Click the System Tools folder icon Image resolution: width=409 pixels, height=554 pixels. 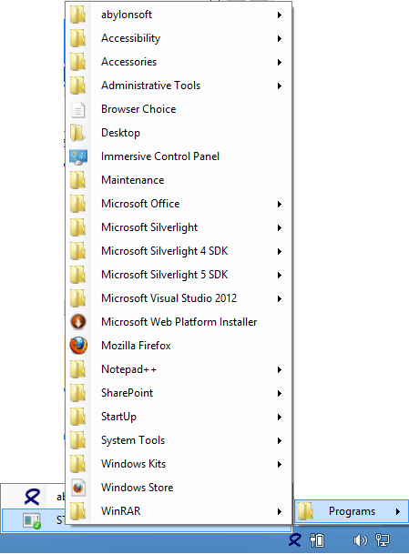(77, 440)
